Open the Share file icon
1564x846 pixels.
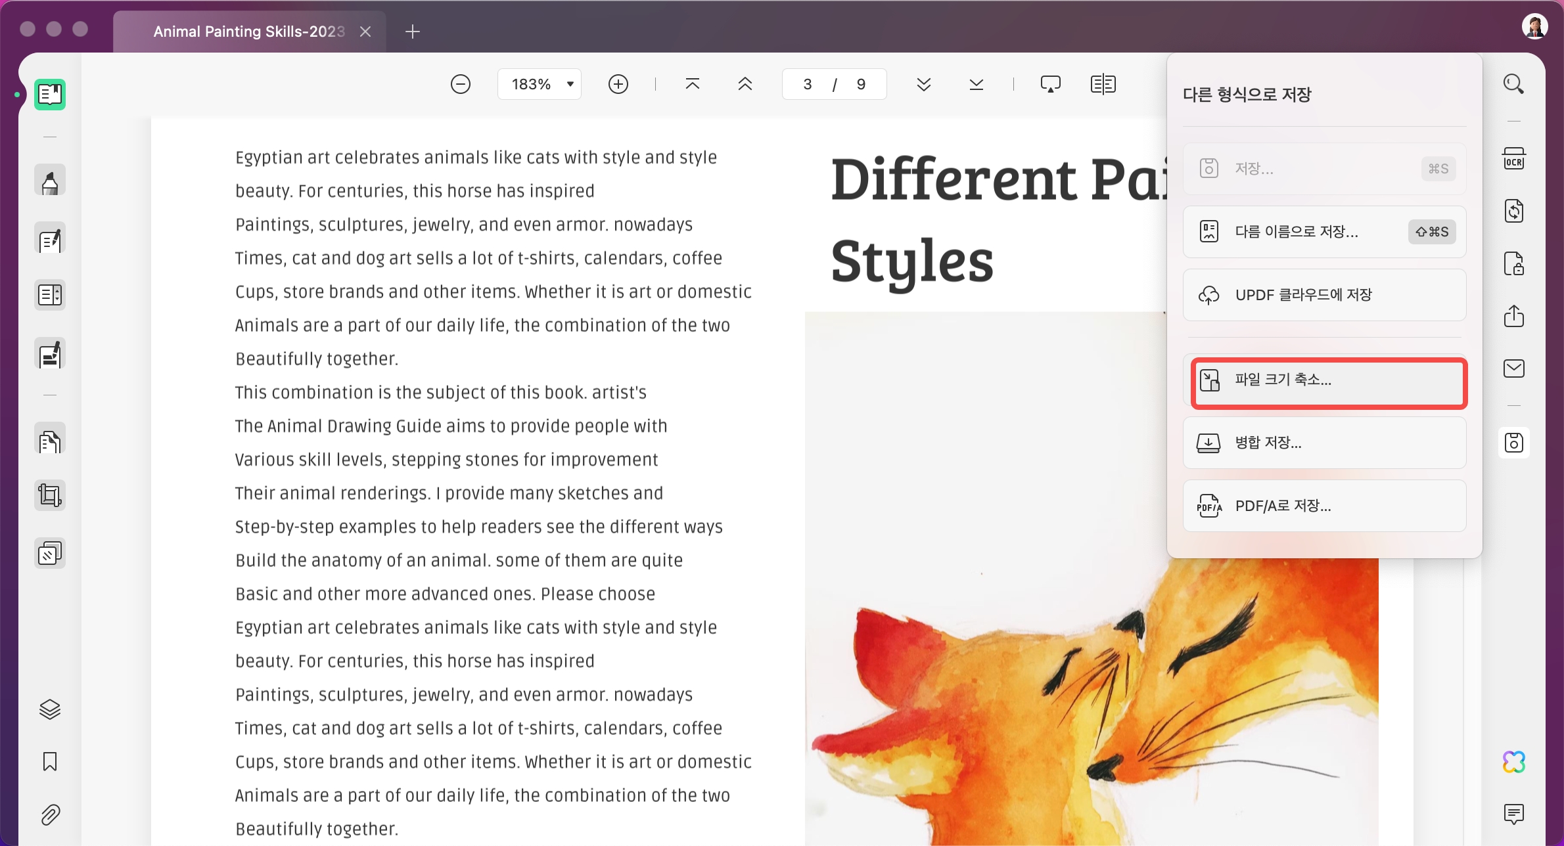point(1514,316)
